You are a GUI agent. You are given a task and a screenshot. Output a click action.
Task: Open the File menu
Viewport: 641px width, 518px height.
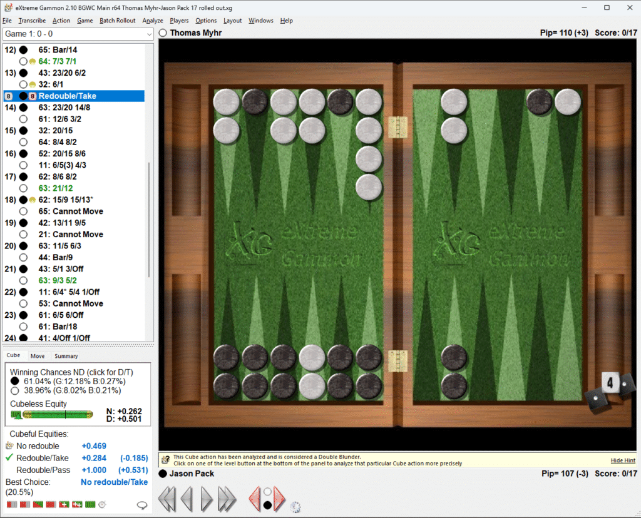pos(7,21)
